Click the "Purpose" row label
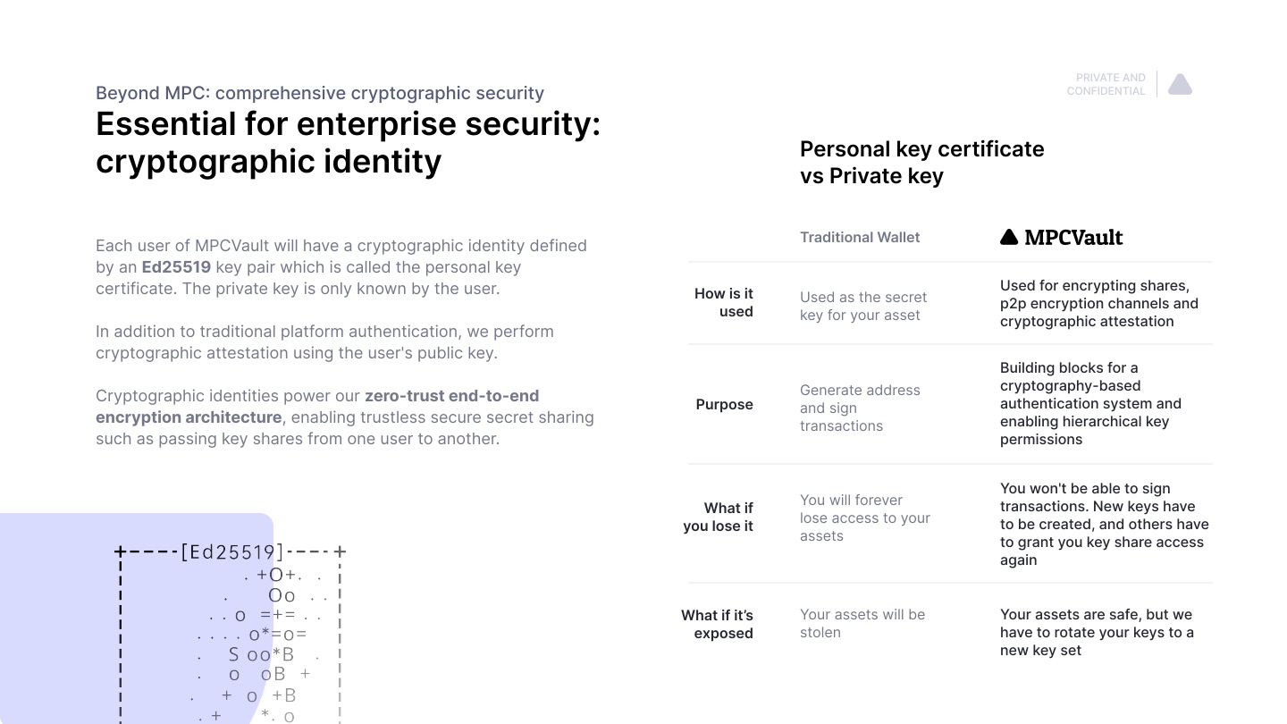1287x724 pixels. click(x=724, y=404)
